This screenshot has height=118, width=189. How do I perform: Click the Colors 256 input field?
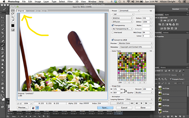[x=146, y=18]
